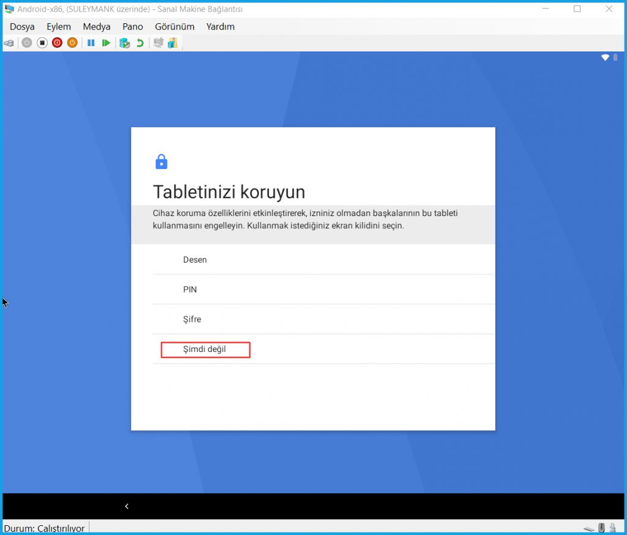
Task: Save VM state with the orange power icon
Action: click(72, 43)
